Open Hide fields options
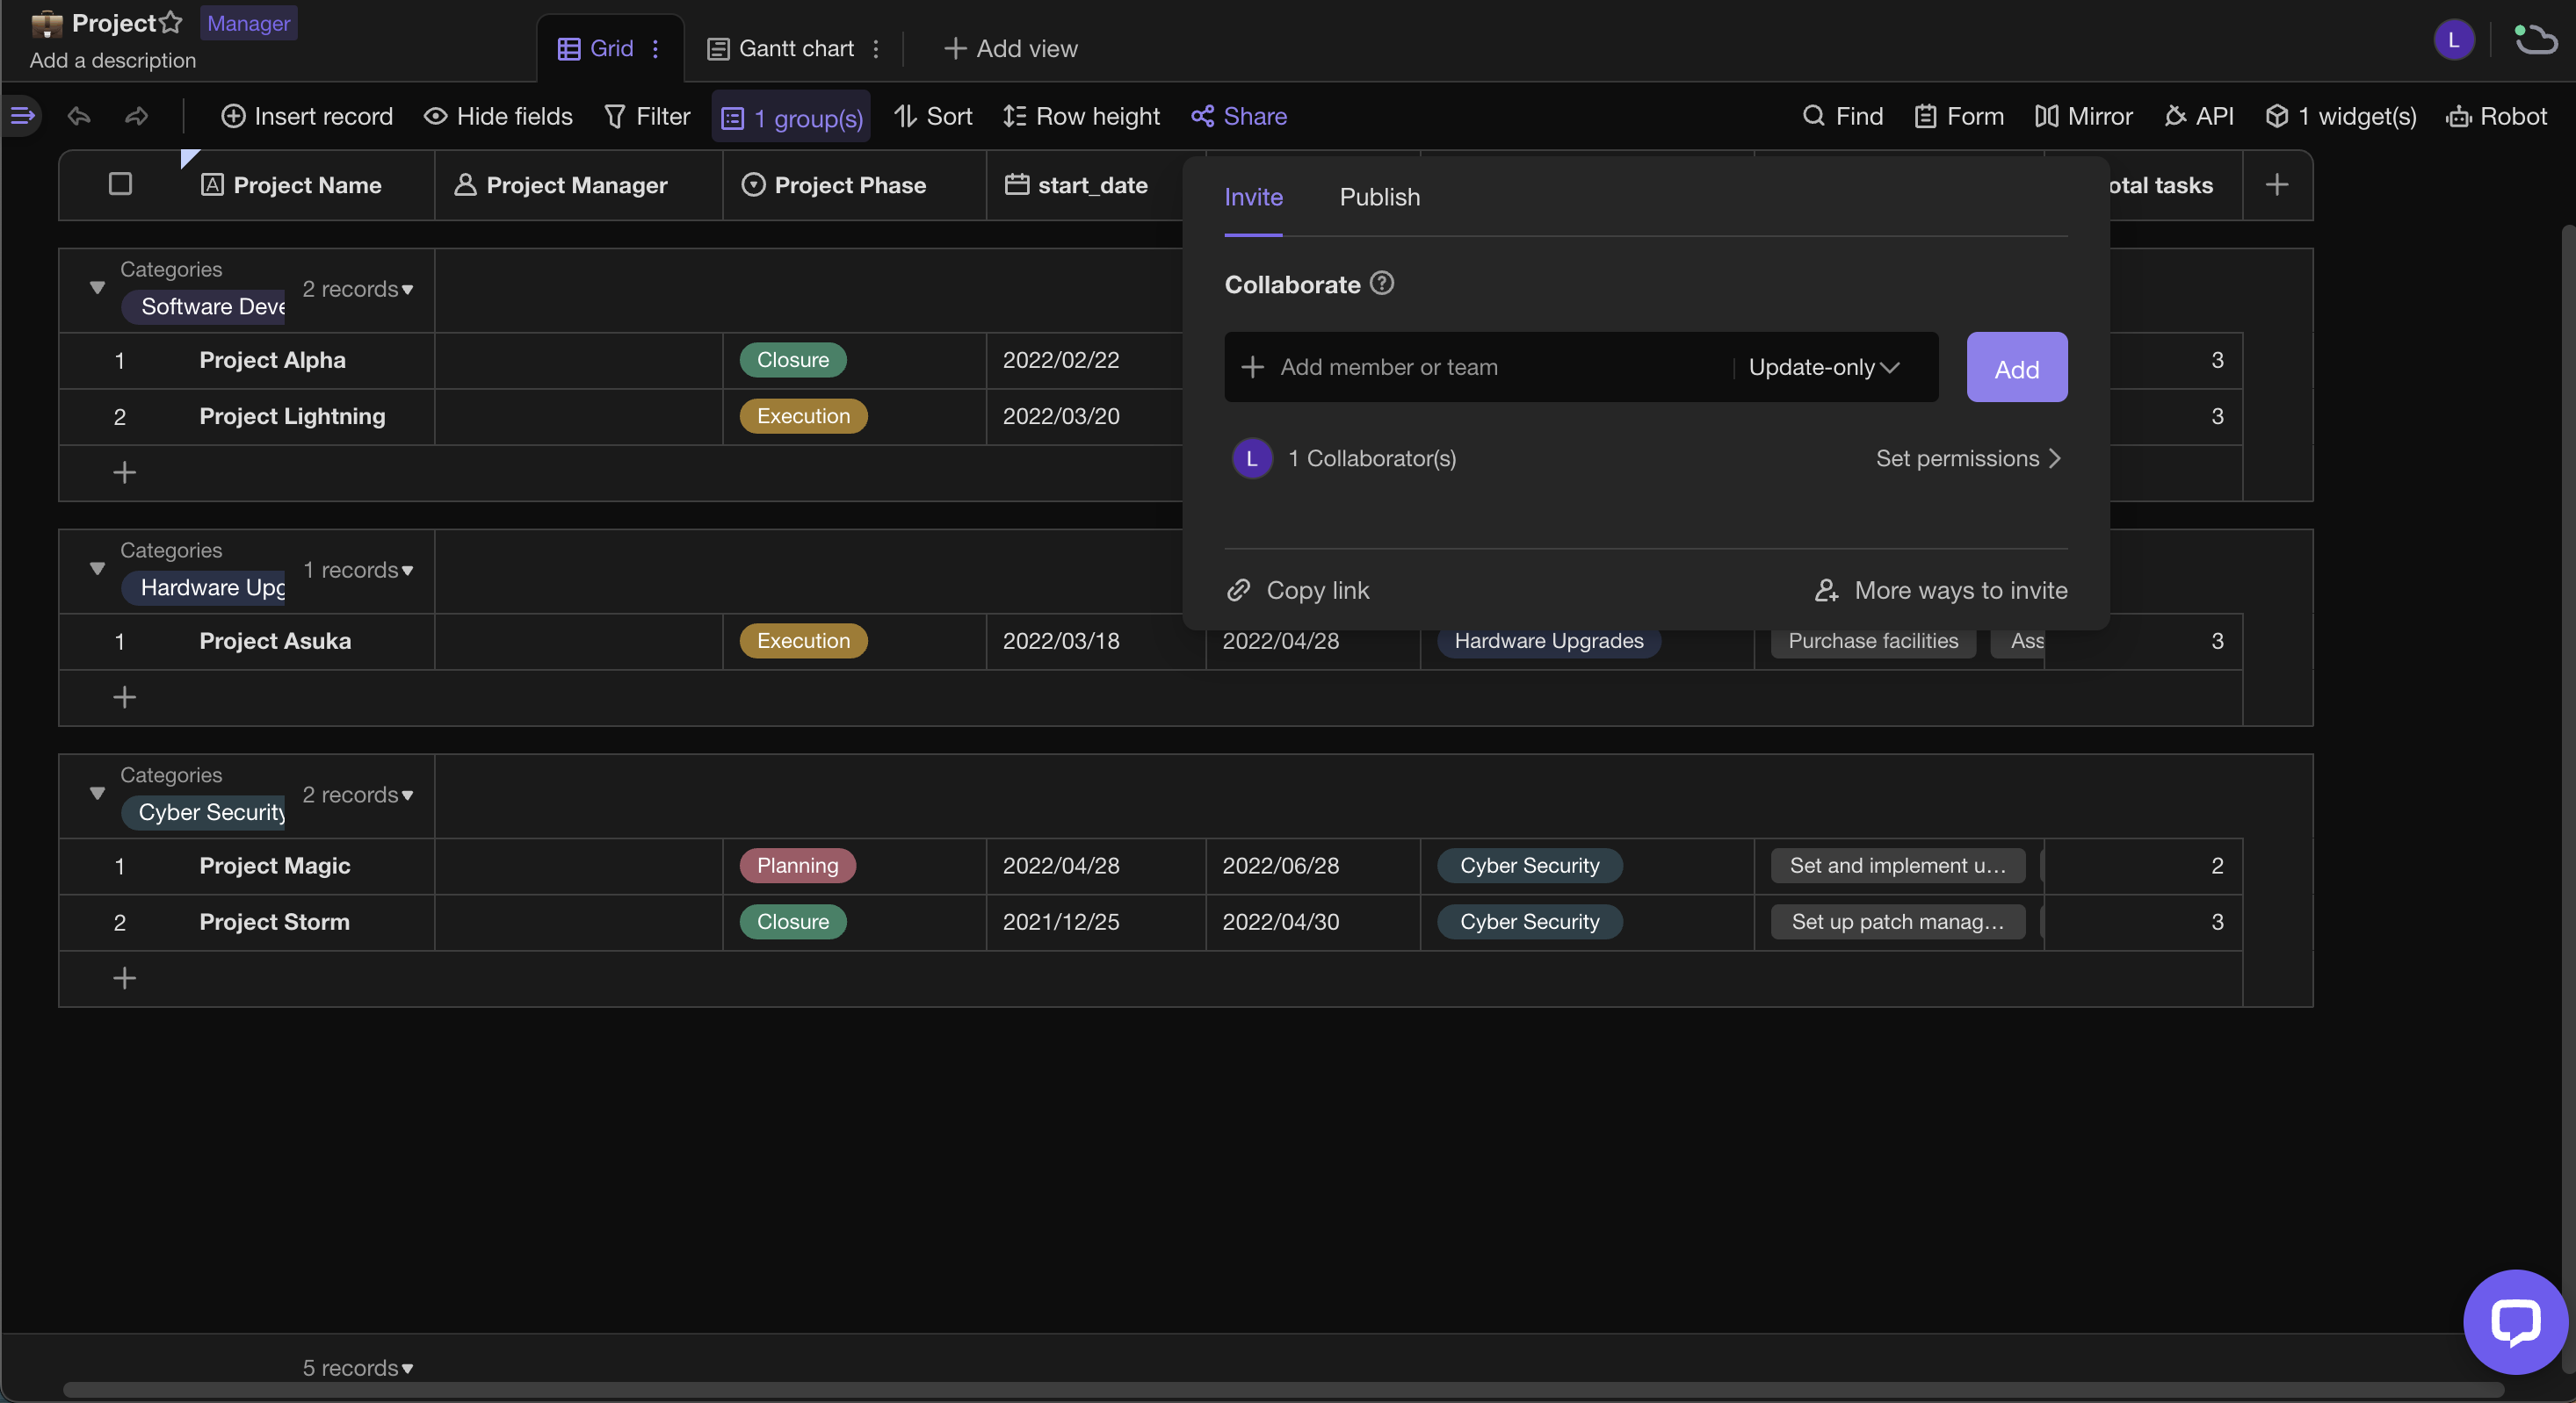 498,116
